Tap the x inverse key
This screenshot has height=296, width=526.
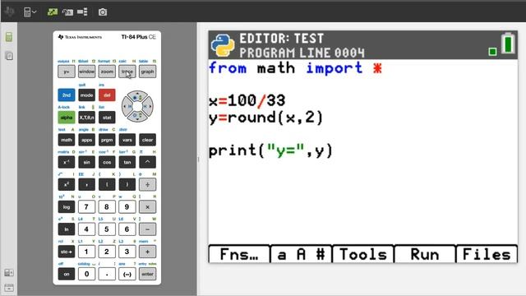67,162
